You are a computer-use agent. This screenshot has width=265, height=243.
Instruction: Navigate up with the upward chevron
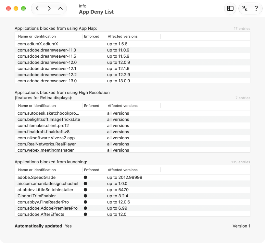(x=60, y=8)
